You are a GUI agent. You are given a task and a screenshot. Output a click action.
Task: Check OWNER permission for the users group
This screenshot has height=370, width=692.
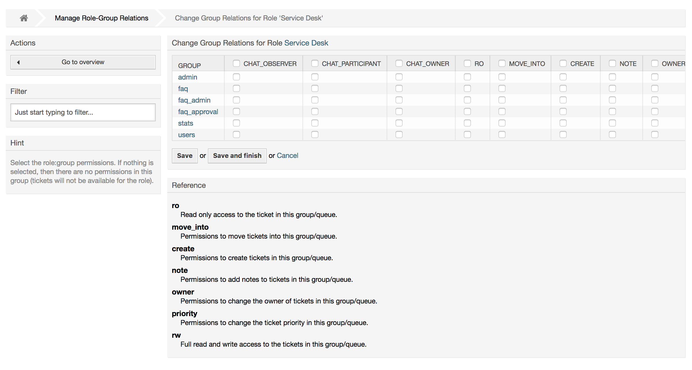(655, 134)
